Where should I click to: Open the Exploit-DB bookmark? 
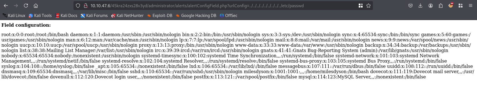160,16
